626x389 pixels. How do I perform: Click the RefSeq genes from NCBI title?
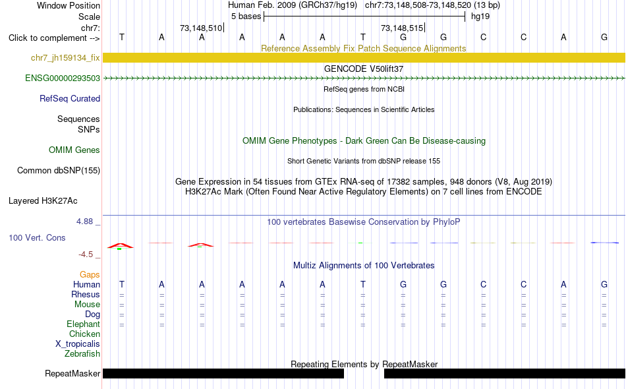[x=364, y=89]
